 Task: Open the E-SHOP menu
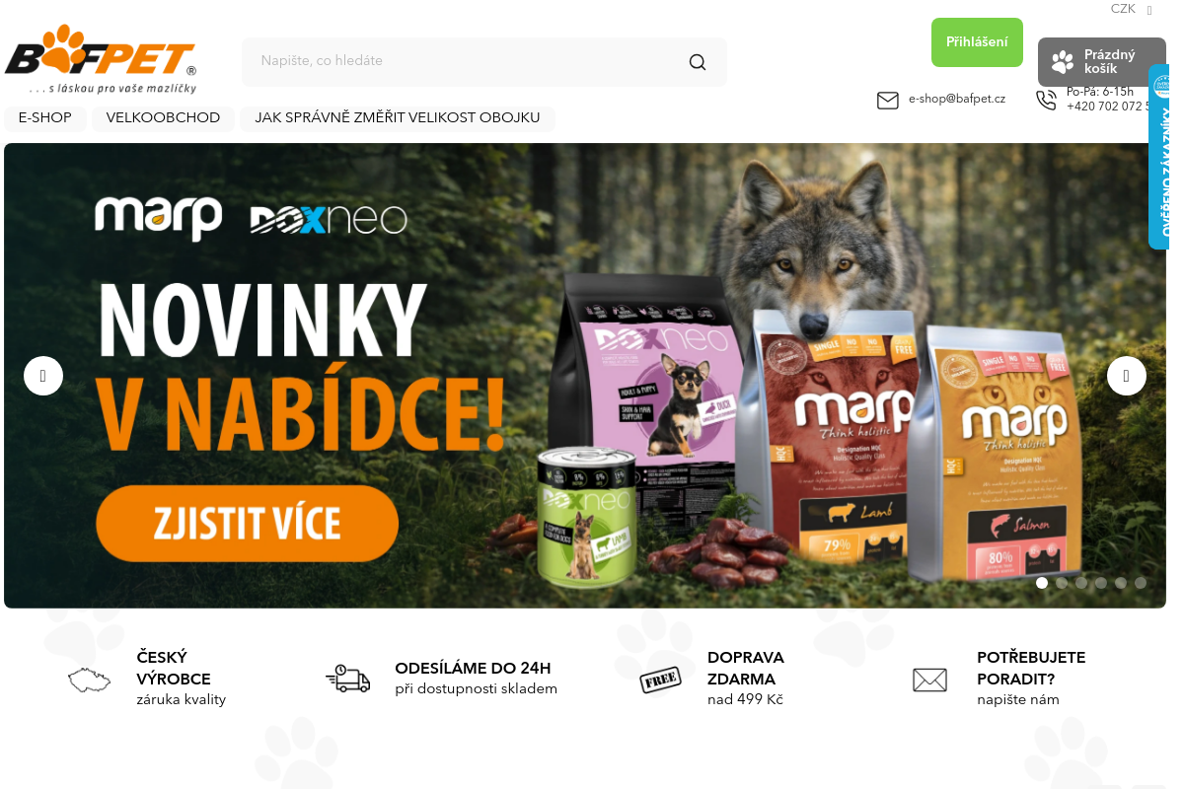(x=45, y=118)
